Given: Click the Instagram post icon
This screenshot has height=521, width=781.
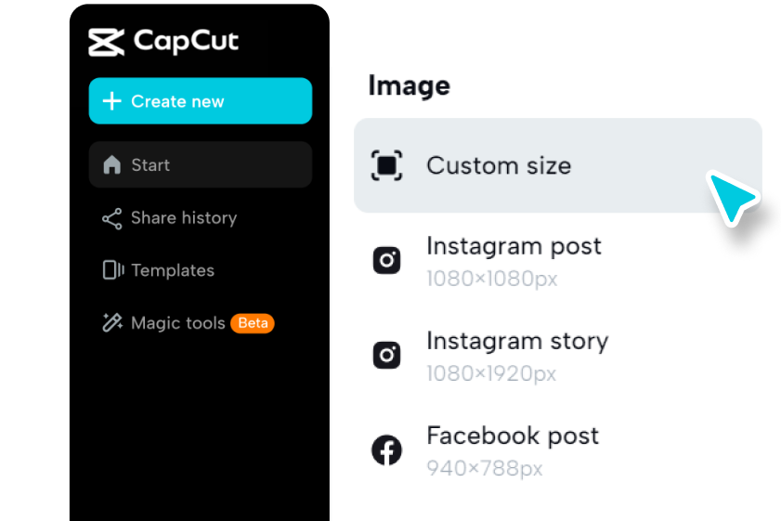Looking at the screenshot, I should coord(387,260).
